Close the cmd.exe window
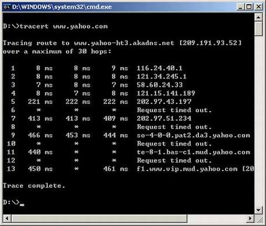This screenshot has width=266, height=226. coord(258,7)
